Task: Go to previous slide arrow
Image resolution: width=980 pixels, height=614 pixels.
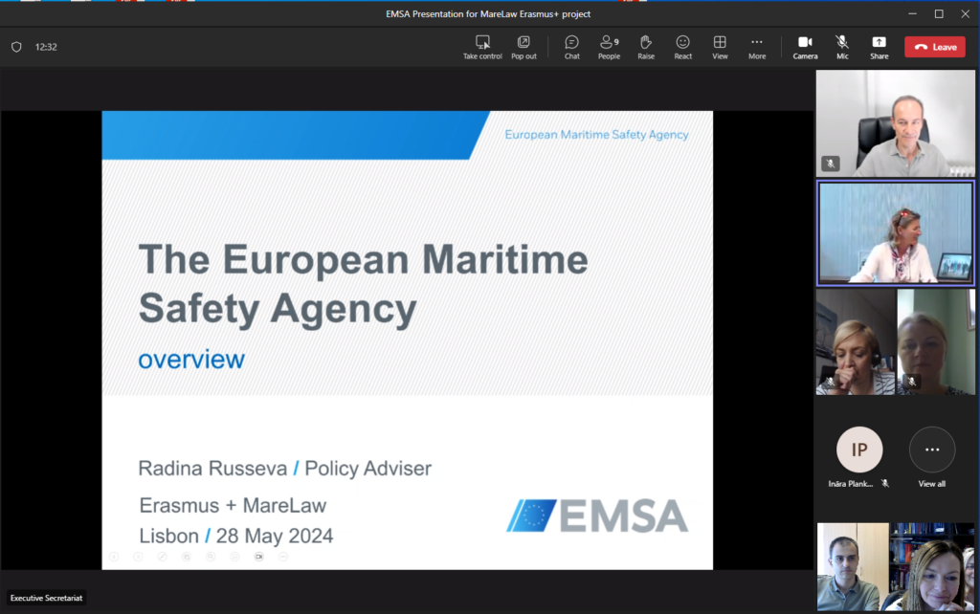Action: 114,557
